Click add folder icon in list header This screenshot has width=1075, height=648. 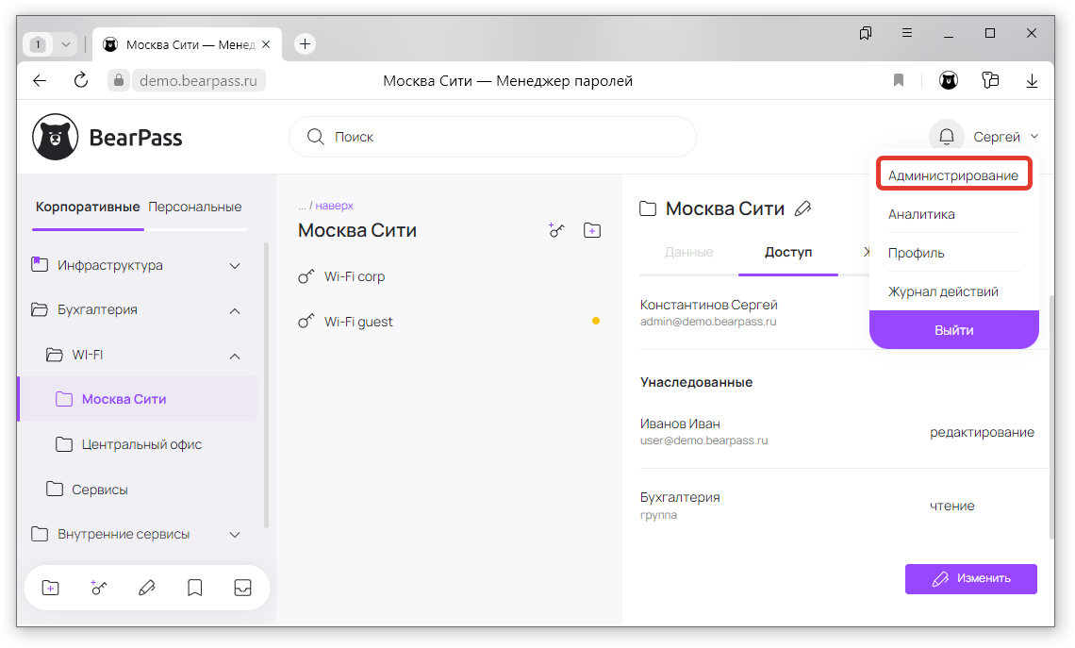tap(592, 230)
